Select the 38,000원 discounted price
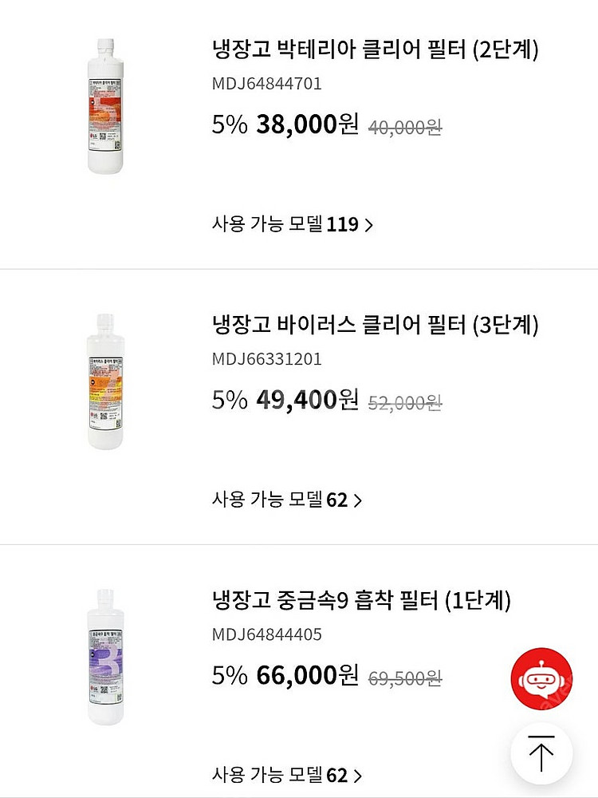598x798 pixels. (308, 125)
